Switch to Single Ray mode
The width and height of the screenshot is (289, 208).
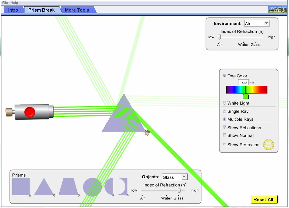point(225,111)
